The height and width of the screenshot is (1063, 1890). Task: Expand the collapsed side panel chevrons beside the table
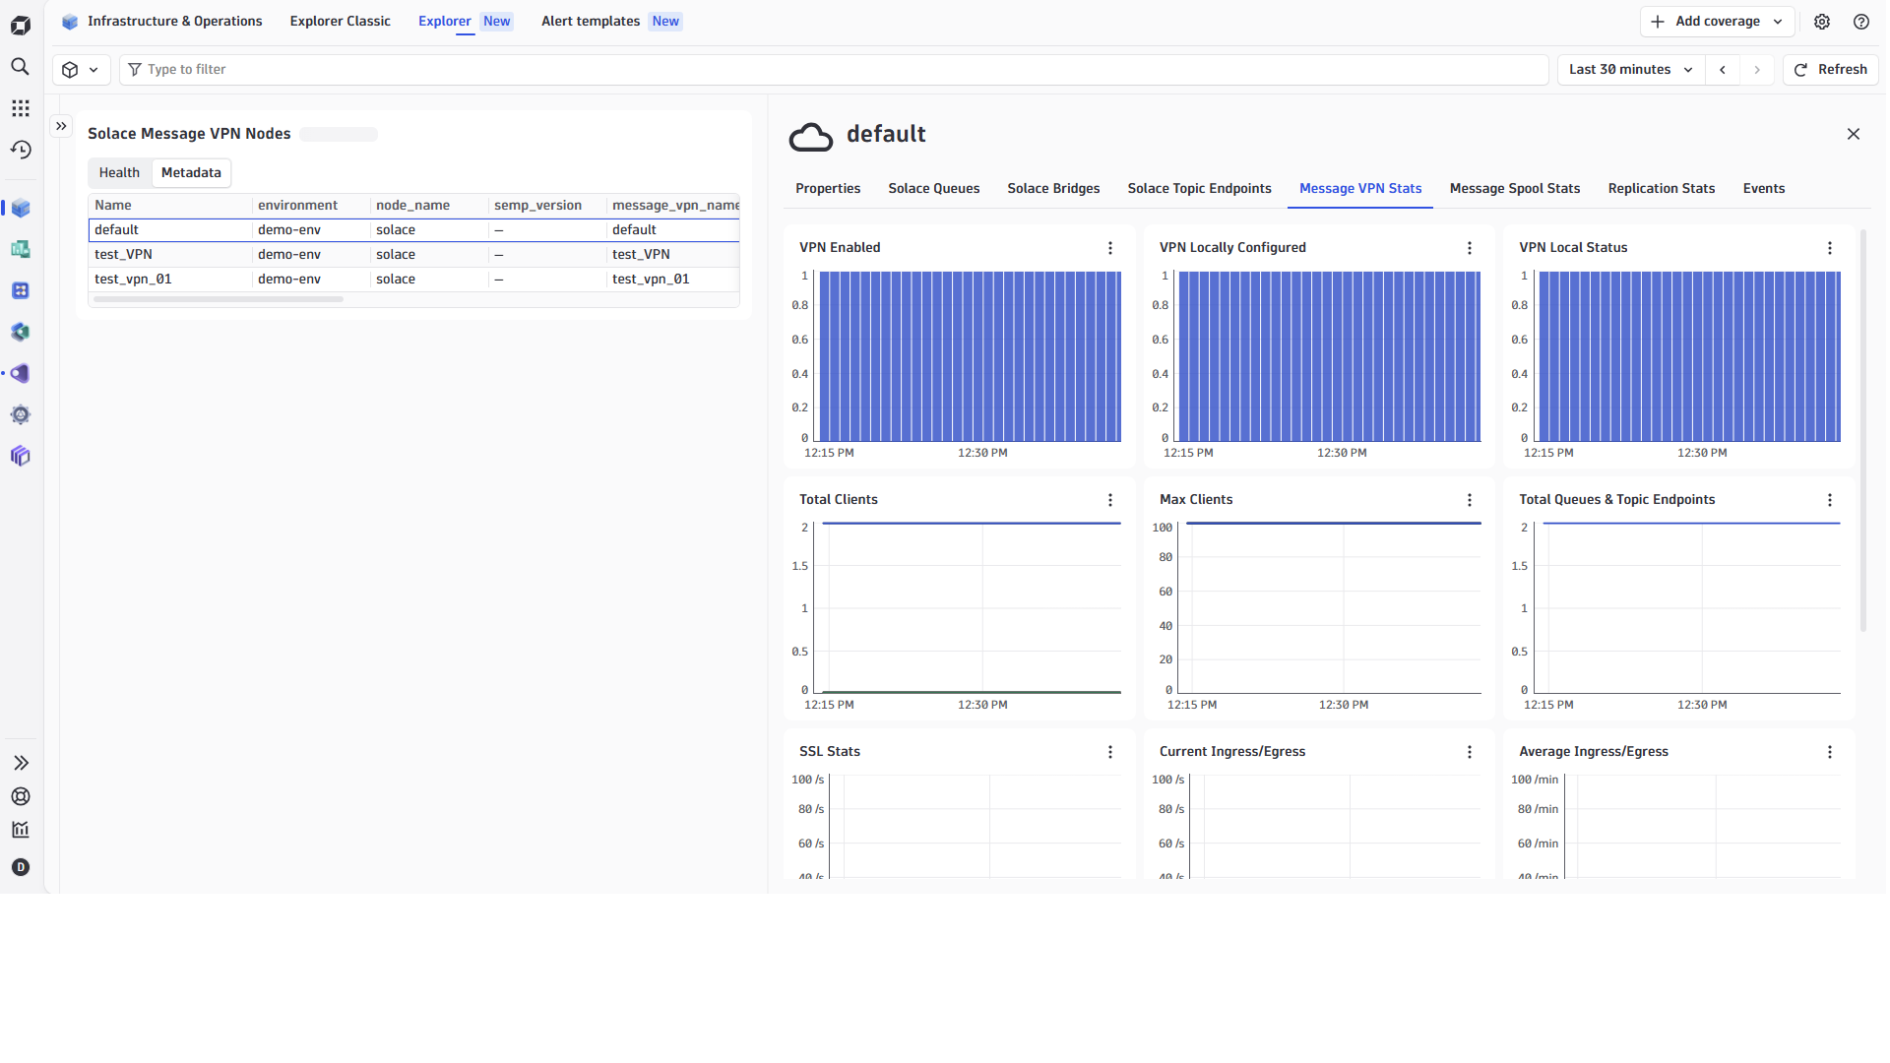pyautogui.click(x=61, y=126)
